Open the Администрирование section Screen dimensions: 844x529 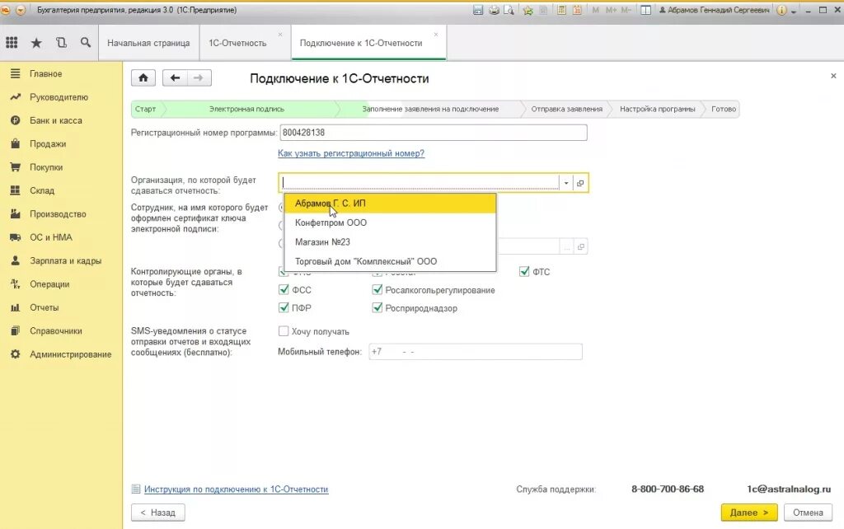click(71, 354)
